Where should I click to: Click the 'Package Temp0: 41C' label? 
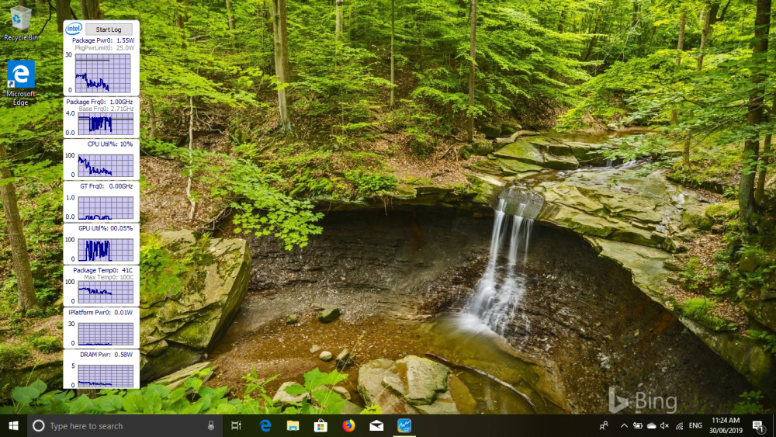click(103, 270)
